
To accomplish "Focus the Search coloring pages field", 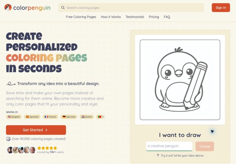I will click(131, 7).
